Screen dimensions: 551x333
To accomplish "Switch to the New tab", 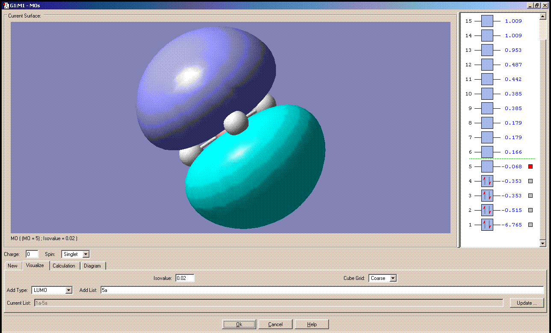I will click(x=13, y=266).
